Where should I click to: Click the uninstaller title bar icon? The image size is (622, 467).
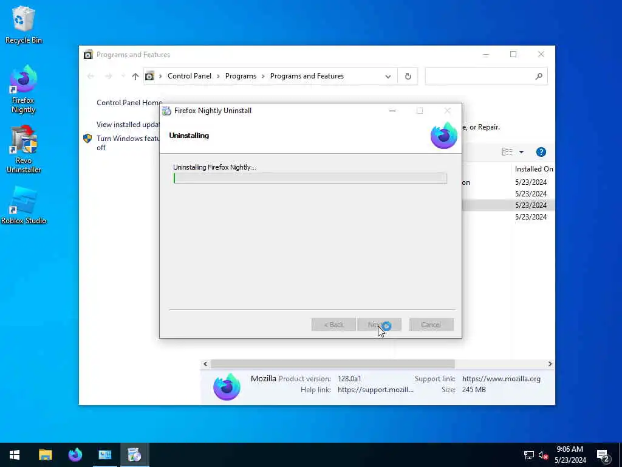[x=166, y=111]
